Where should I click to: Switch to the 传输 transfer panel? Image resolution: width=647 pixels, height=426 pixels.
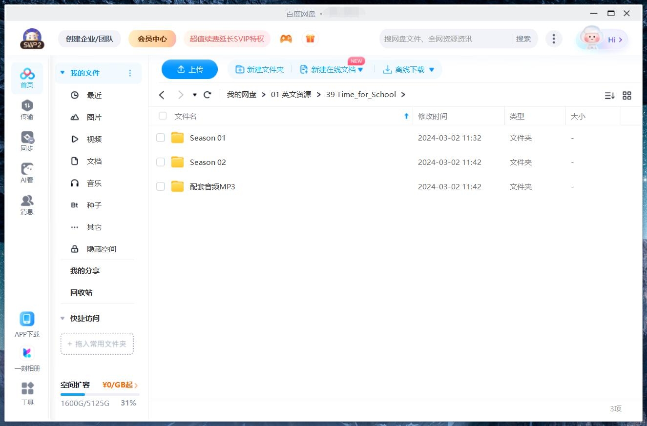click(27, 108)
